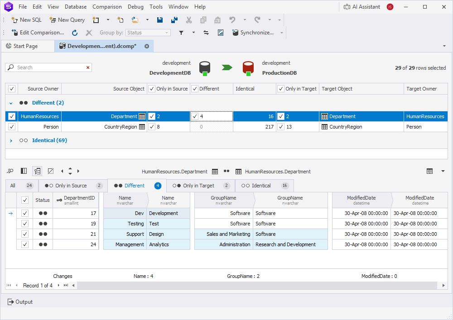The height and width of the screenshot is (320, 453).
Task: Apply a filter to comparison results
Action: [181, 32]
